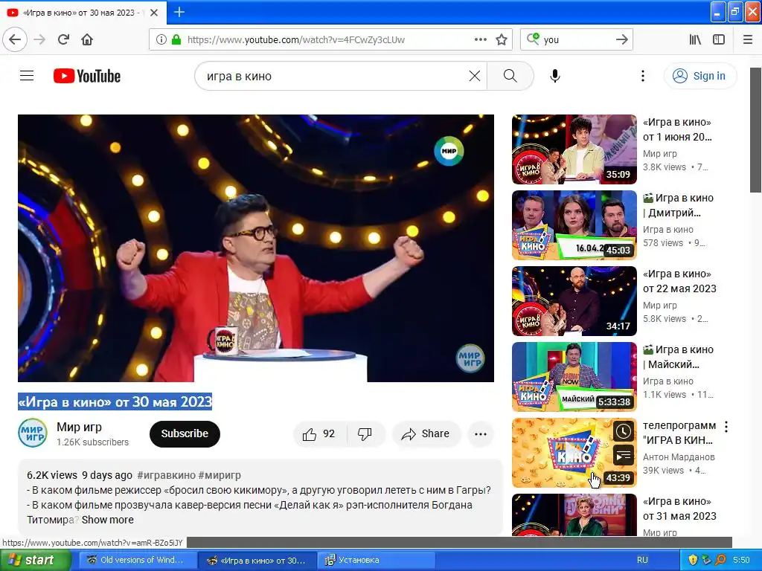Clear the YouTube search query
Image resolution: width=762 pixels, height=571 pixels.
(474, 76)
